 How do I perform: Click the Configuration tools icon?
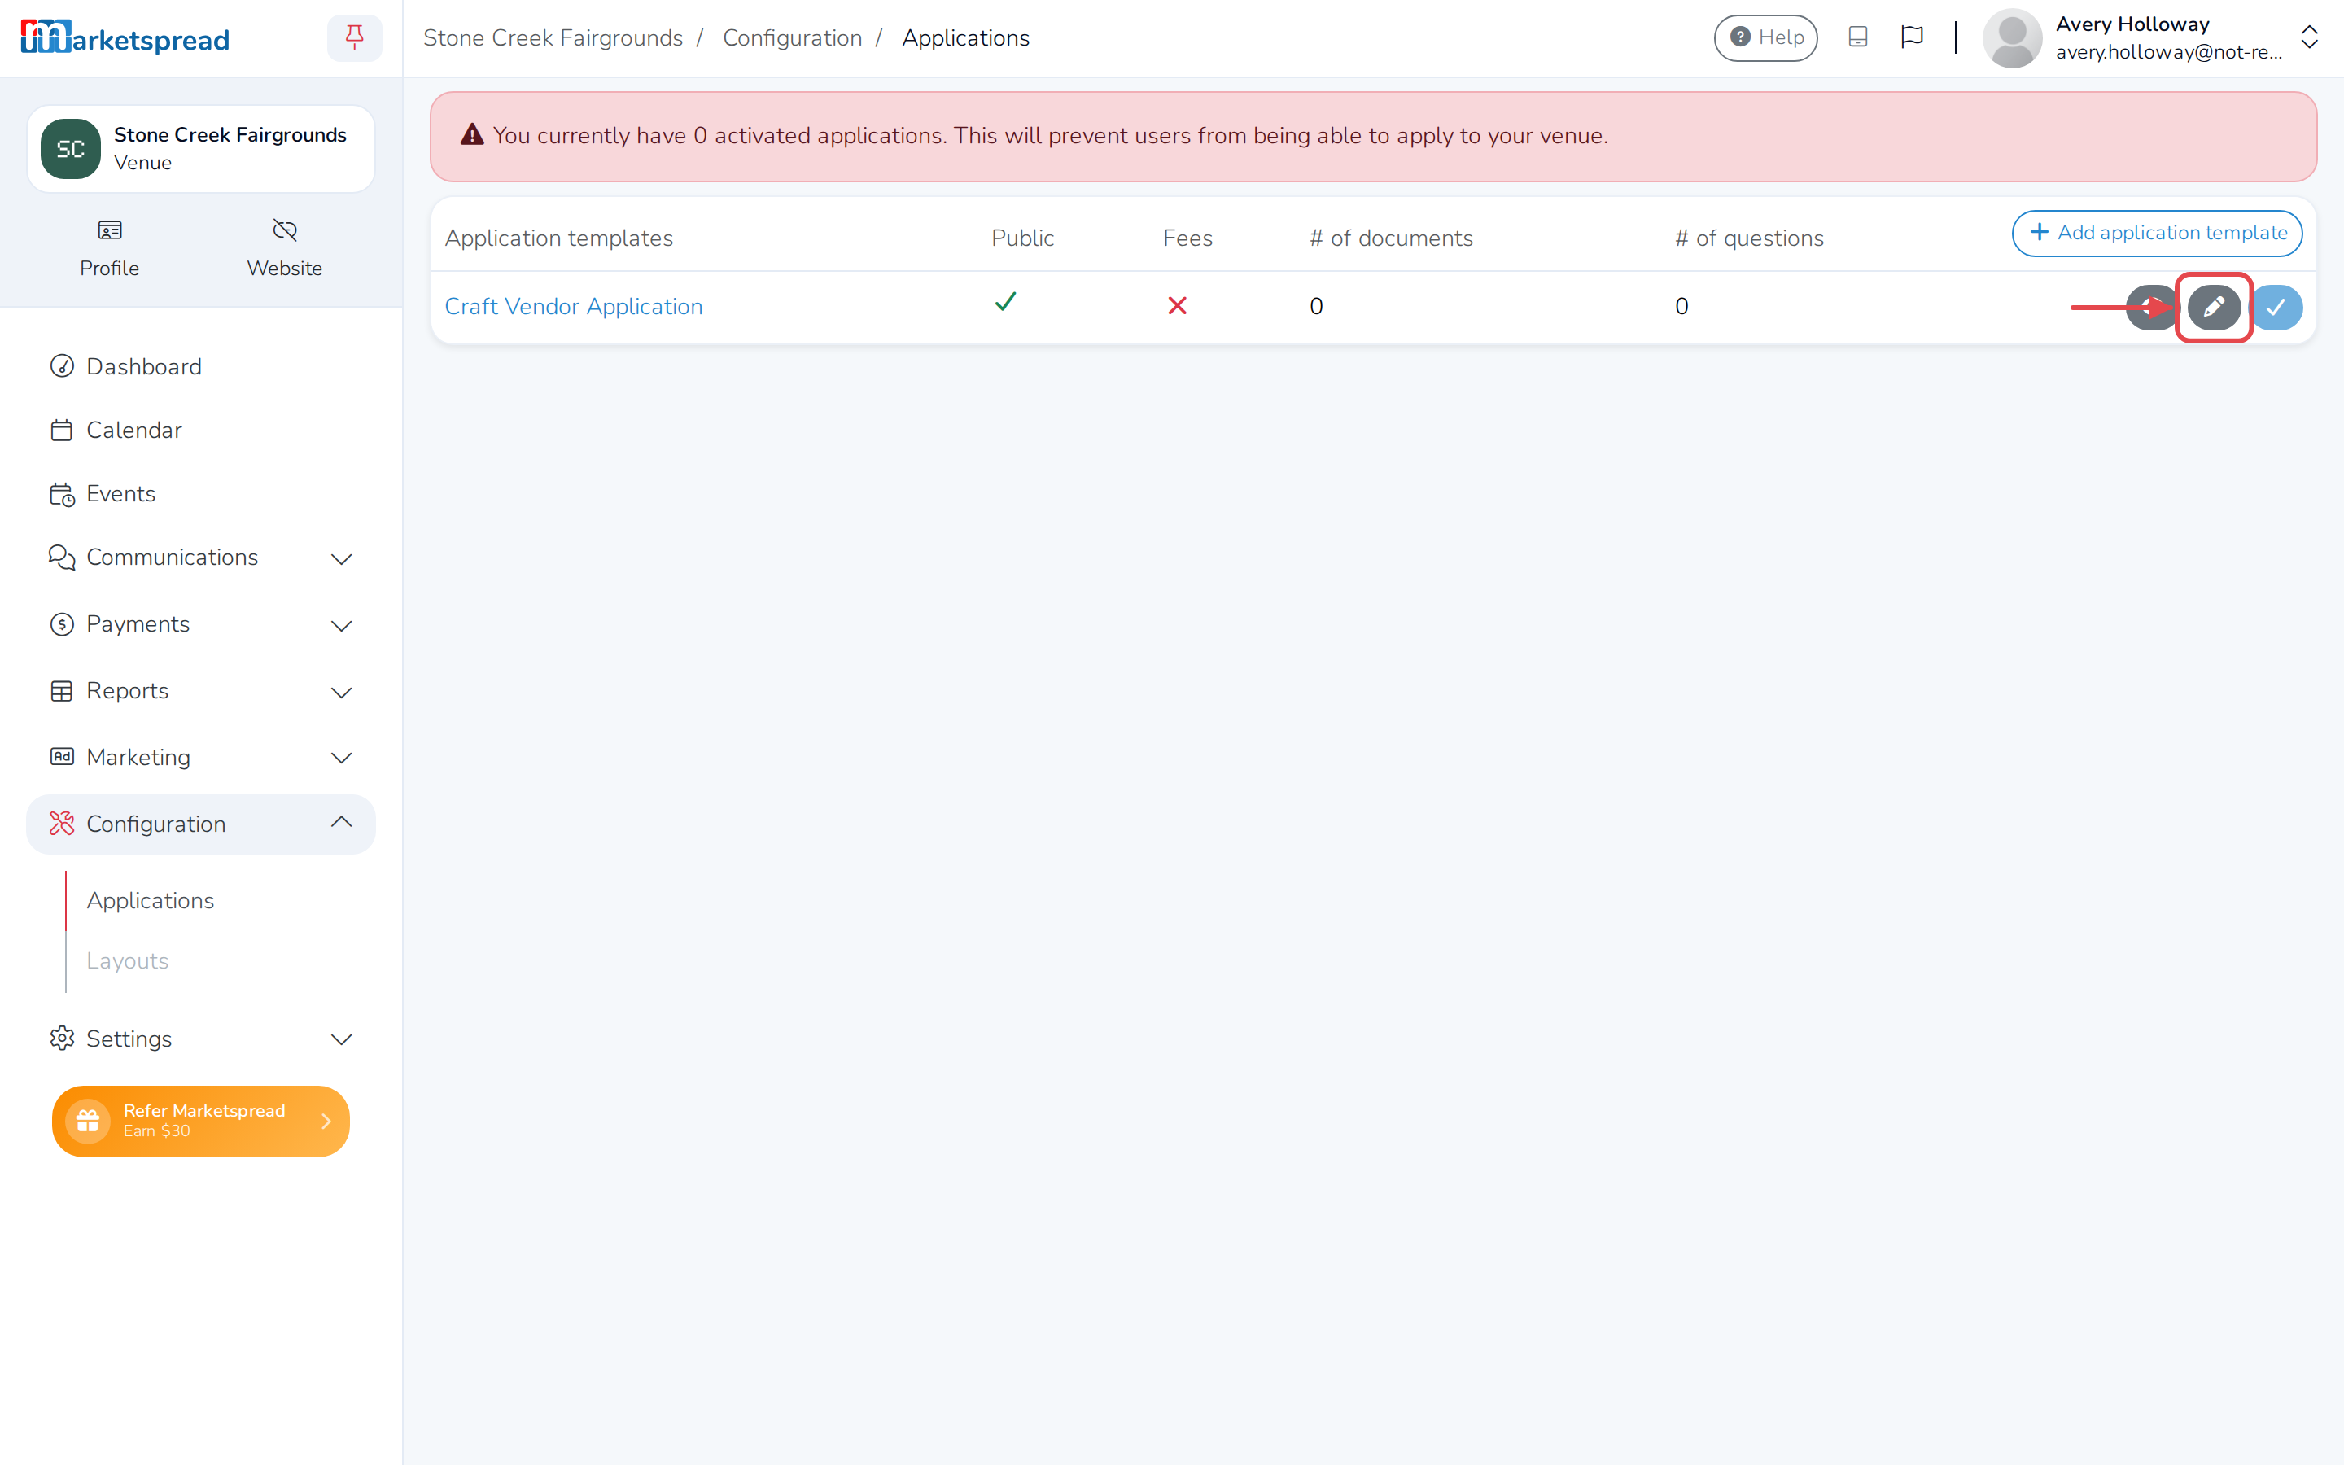click(62, 824)
